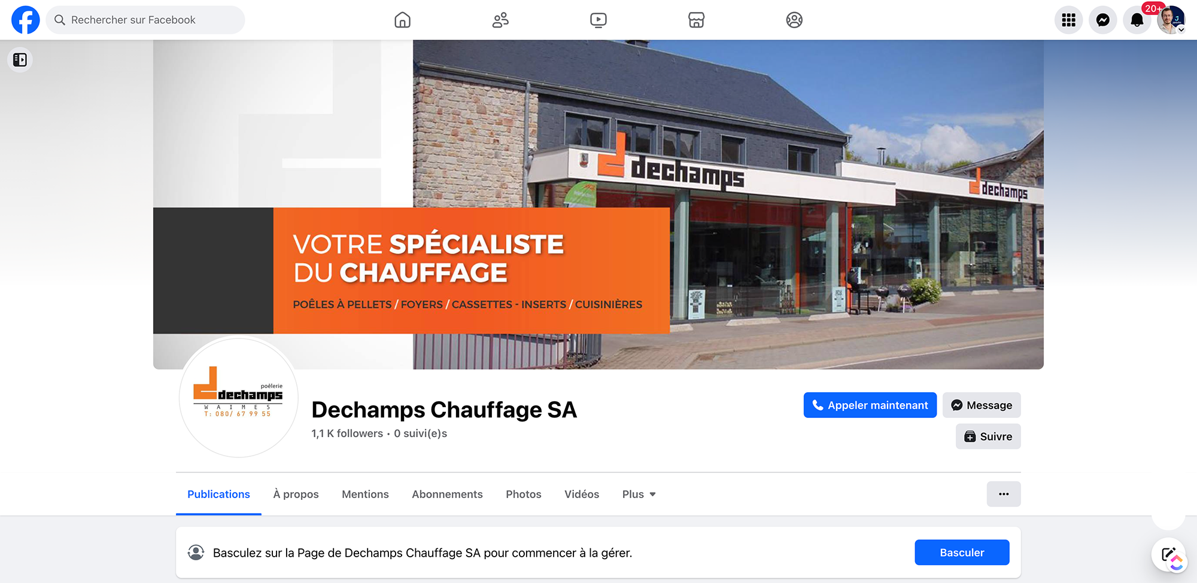Image resolution: width=1197 pixels, height=583 pixels.
Task: Expand the Plus dropdown tab
Action: (x=639, y=495)
